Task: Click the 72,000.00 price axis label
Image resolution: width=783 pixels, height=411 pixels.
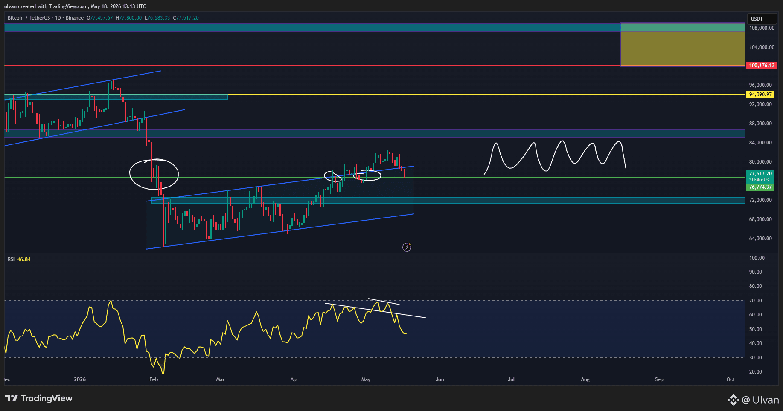Action: pyautogui.click(x=760, y=200)
